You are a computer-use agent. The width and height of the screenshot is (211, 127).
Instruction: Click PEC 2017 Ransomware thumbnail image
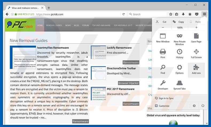click(98, 94)
